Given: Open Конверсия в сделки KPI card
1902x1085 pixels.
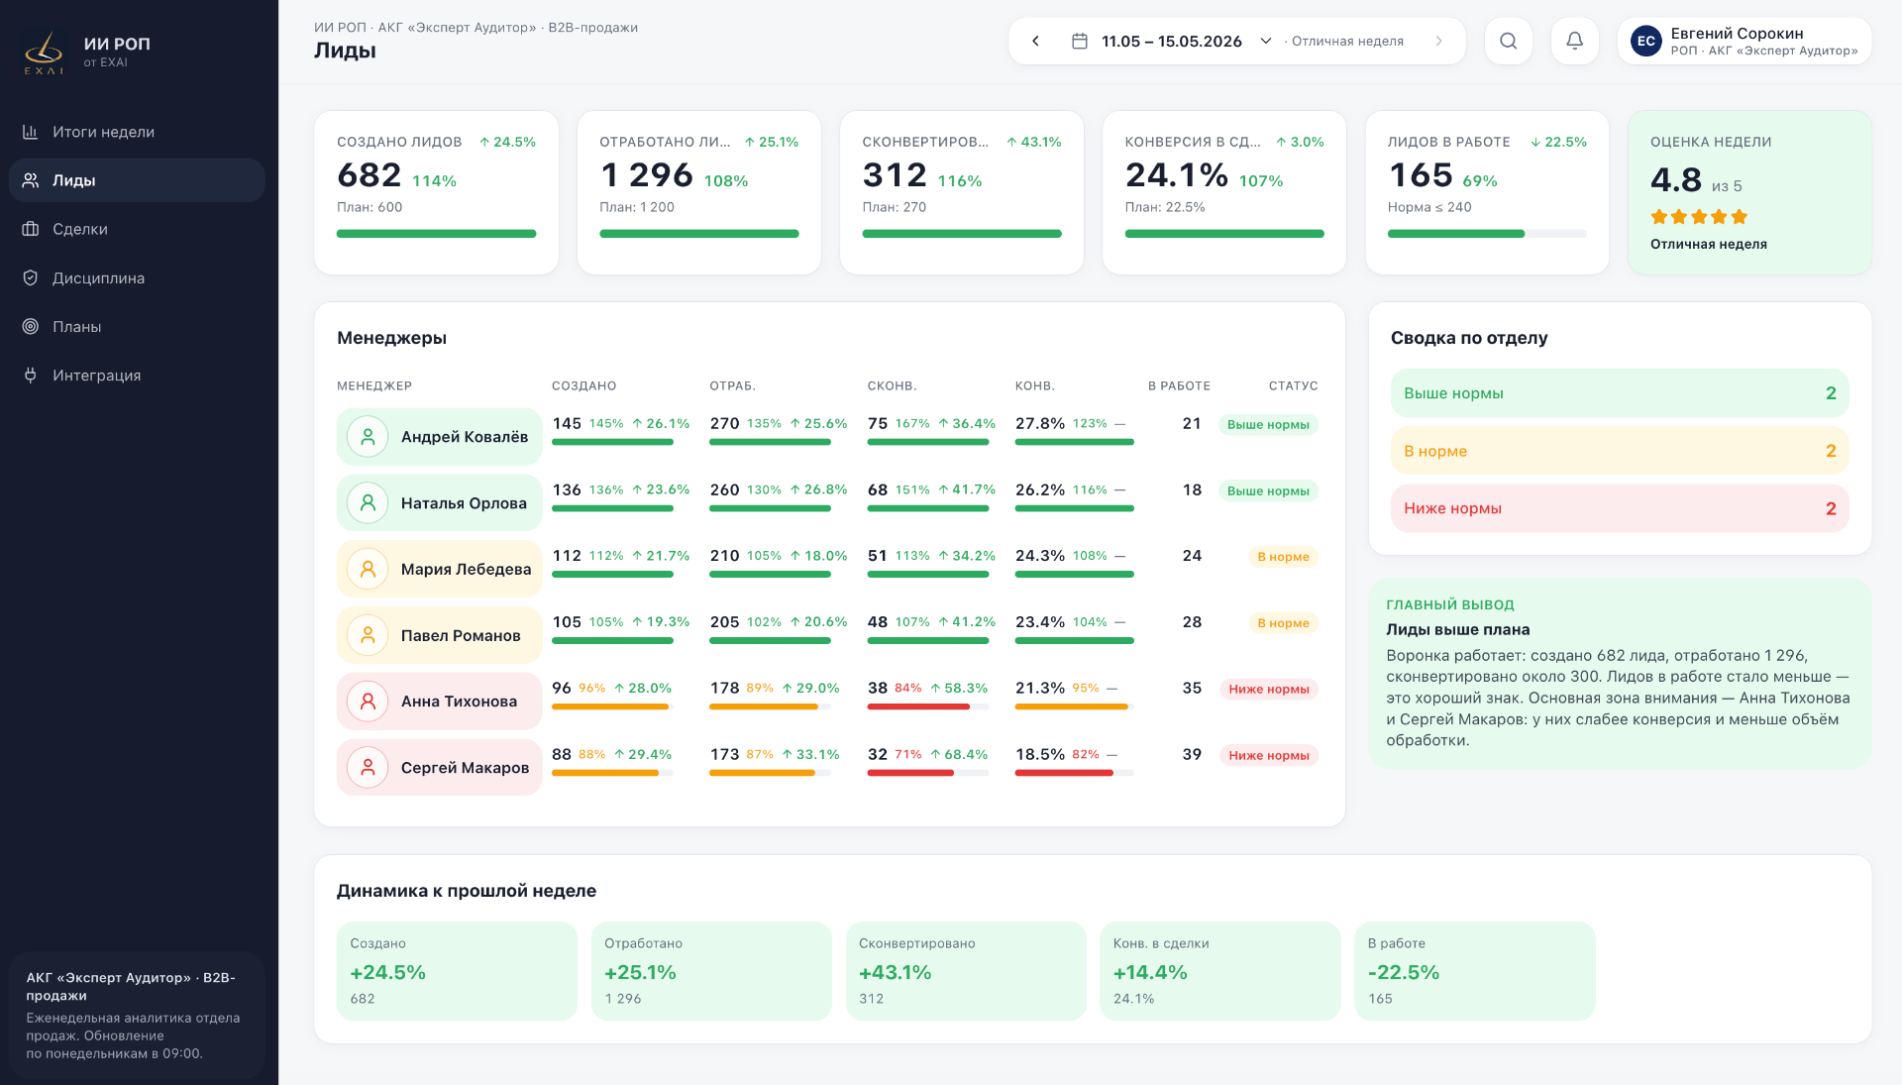Looking at the screenshot, I should (x=1224, y=192).
